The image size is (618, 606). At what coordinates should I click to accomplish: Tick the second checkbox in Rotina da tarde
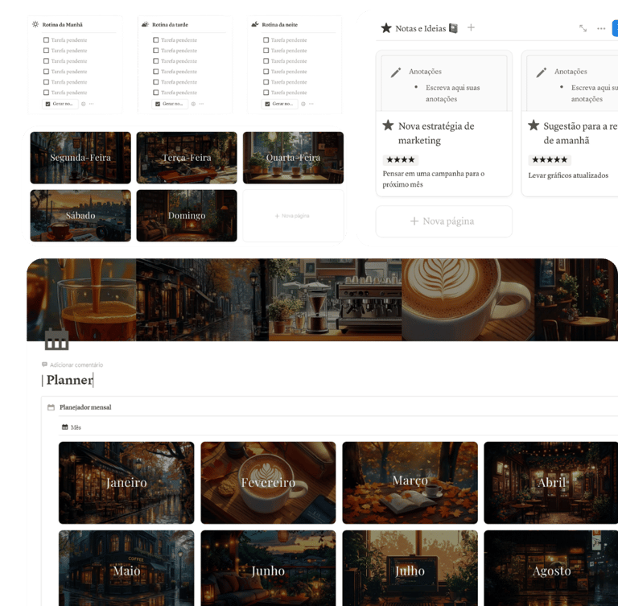(155, 51)
